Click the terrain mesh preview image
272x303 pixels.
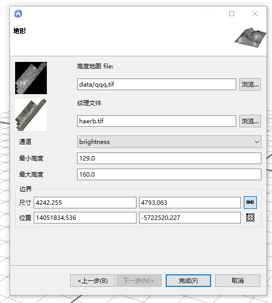point(250,38)
